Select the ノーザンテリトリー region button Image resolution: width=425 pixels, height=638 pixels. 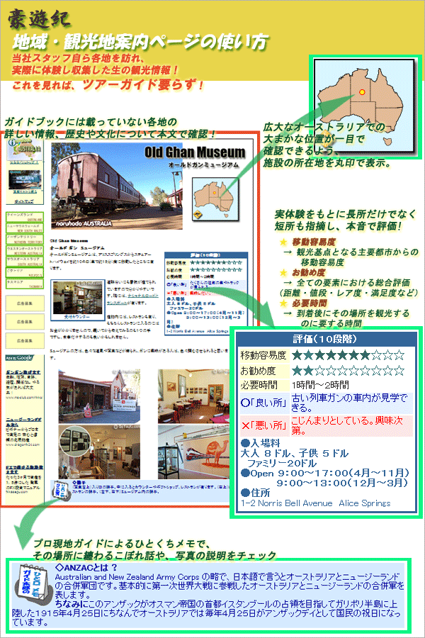click(x=24, y=239)
